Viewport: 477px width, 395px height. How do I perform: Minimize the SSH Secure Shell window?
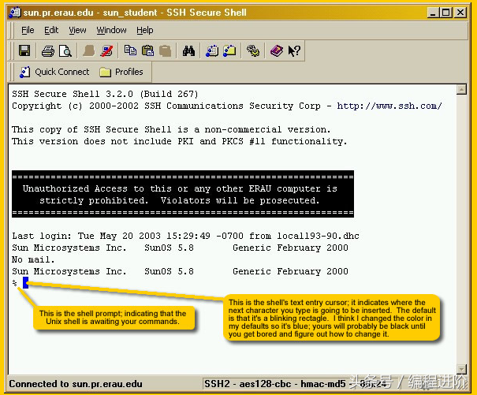(433, 13)
